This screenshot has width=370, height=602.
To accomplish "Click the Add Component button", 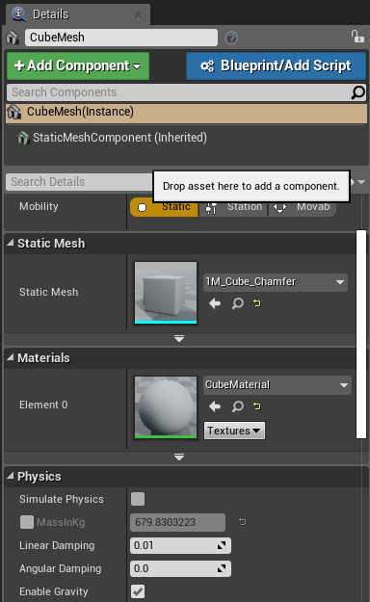I will (x=78, y=66).
